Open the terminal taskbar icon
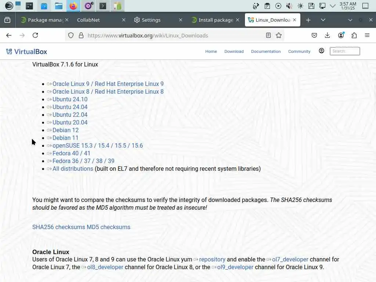This screenshot has width=376, height=282. point(103,6)
